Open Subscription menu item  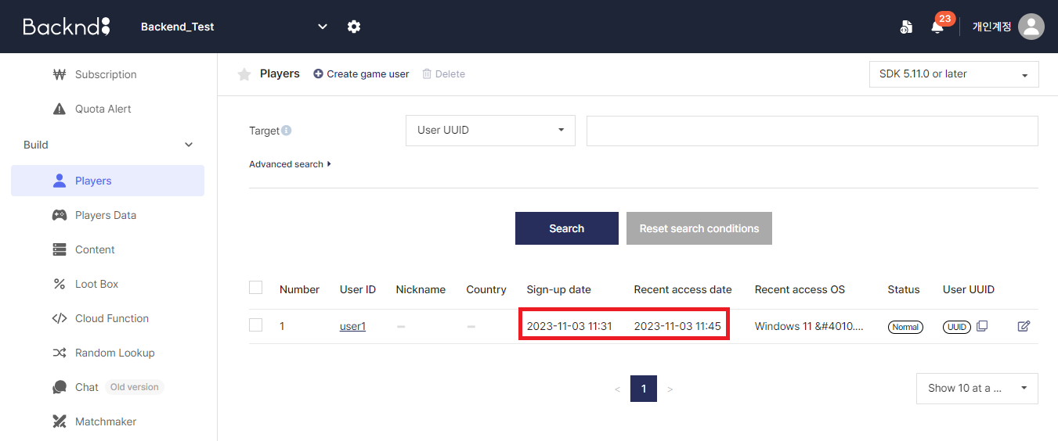pos(107,75)
